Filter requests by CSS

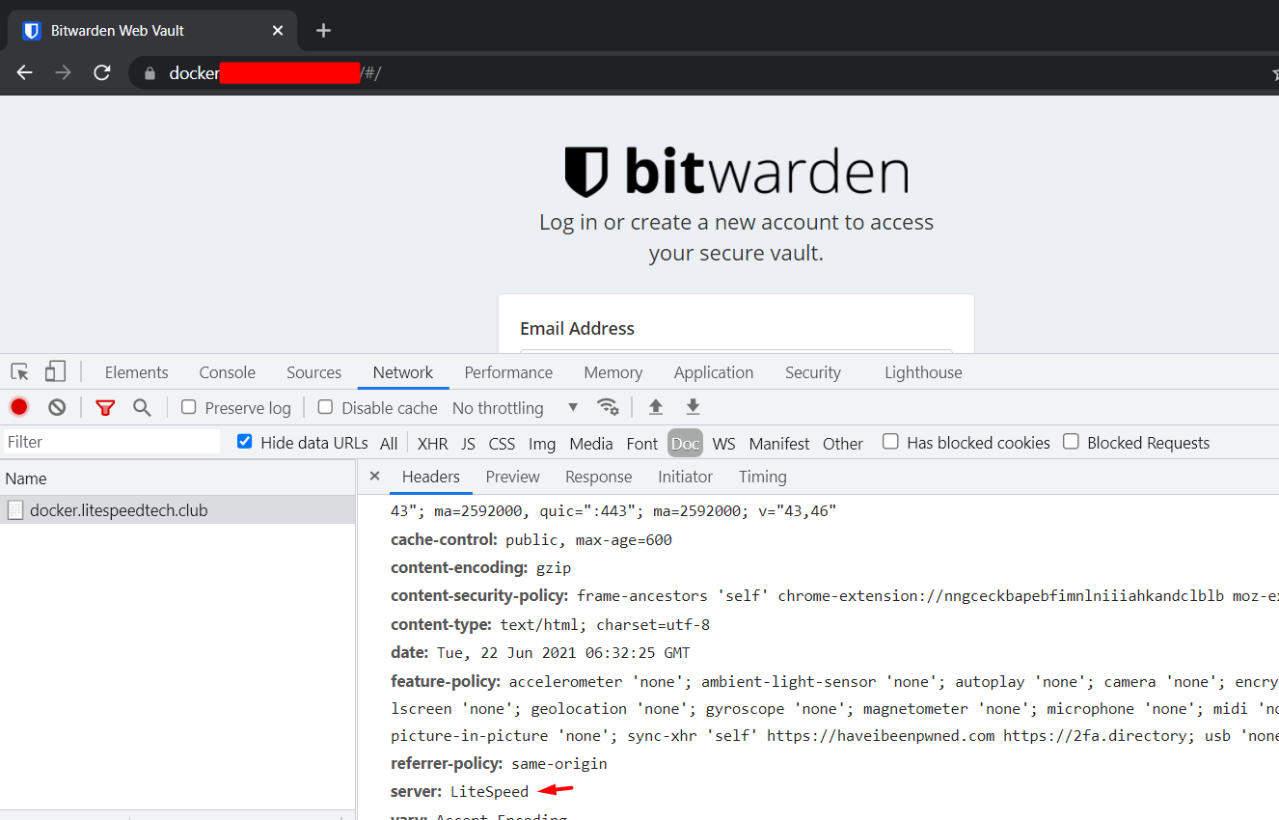503,444
